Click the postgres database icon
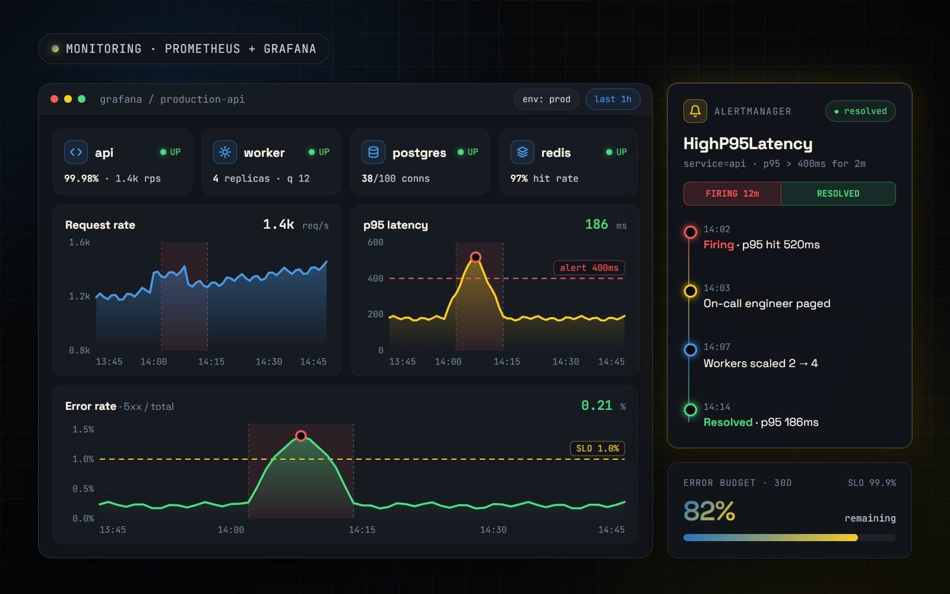Screen dimensions: 950x594 (x=373, y=152)
